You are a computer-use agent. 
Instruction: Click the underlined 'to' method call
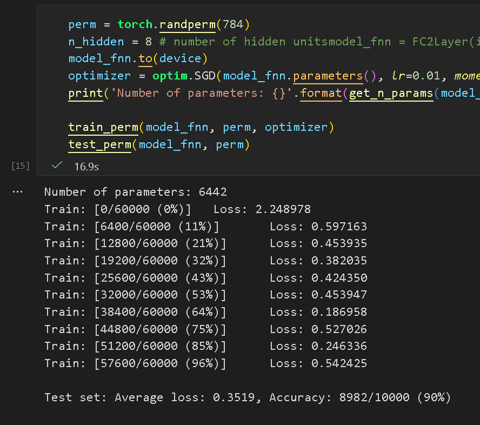pyautogui.click(x=145, y=58)
